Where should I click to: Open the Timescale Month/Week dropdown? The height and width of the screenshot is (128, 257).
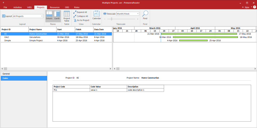pos(138,14)
